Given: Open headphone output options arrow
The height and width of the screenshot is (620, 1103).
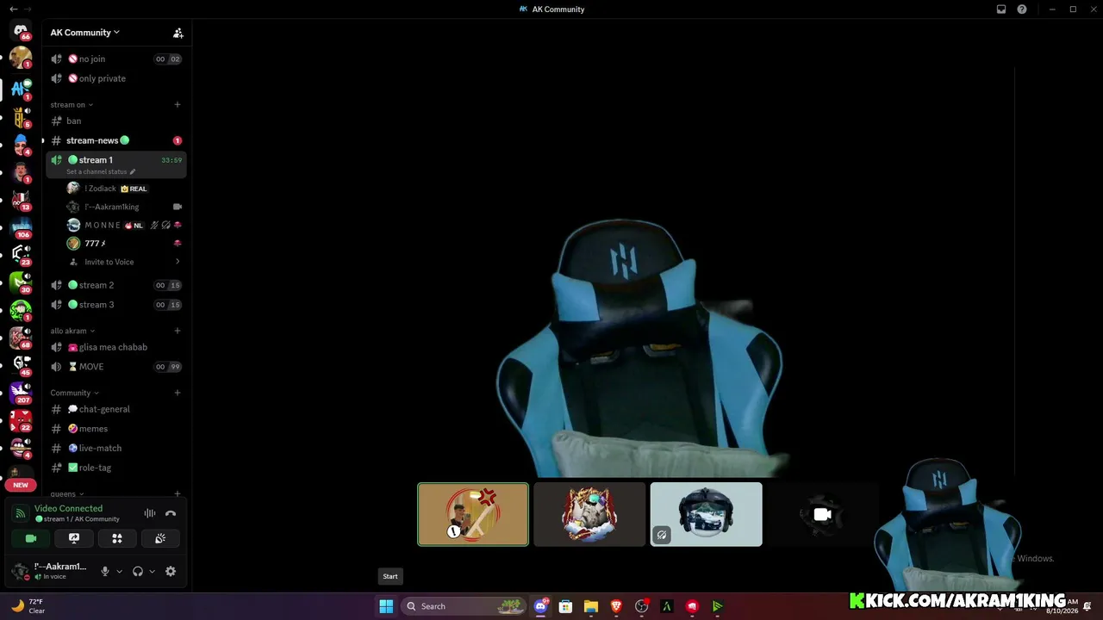Looking at the screenshot, I should tap(152, 571).
